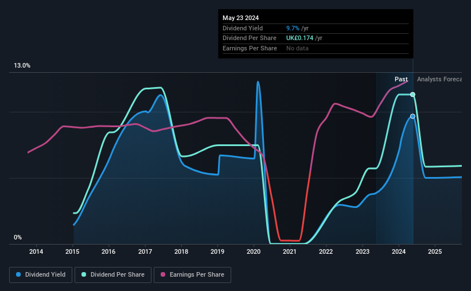
Task: Click 'No data' earnings value in tooltip
Action: click(297, 48)
